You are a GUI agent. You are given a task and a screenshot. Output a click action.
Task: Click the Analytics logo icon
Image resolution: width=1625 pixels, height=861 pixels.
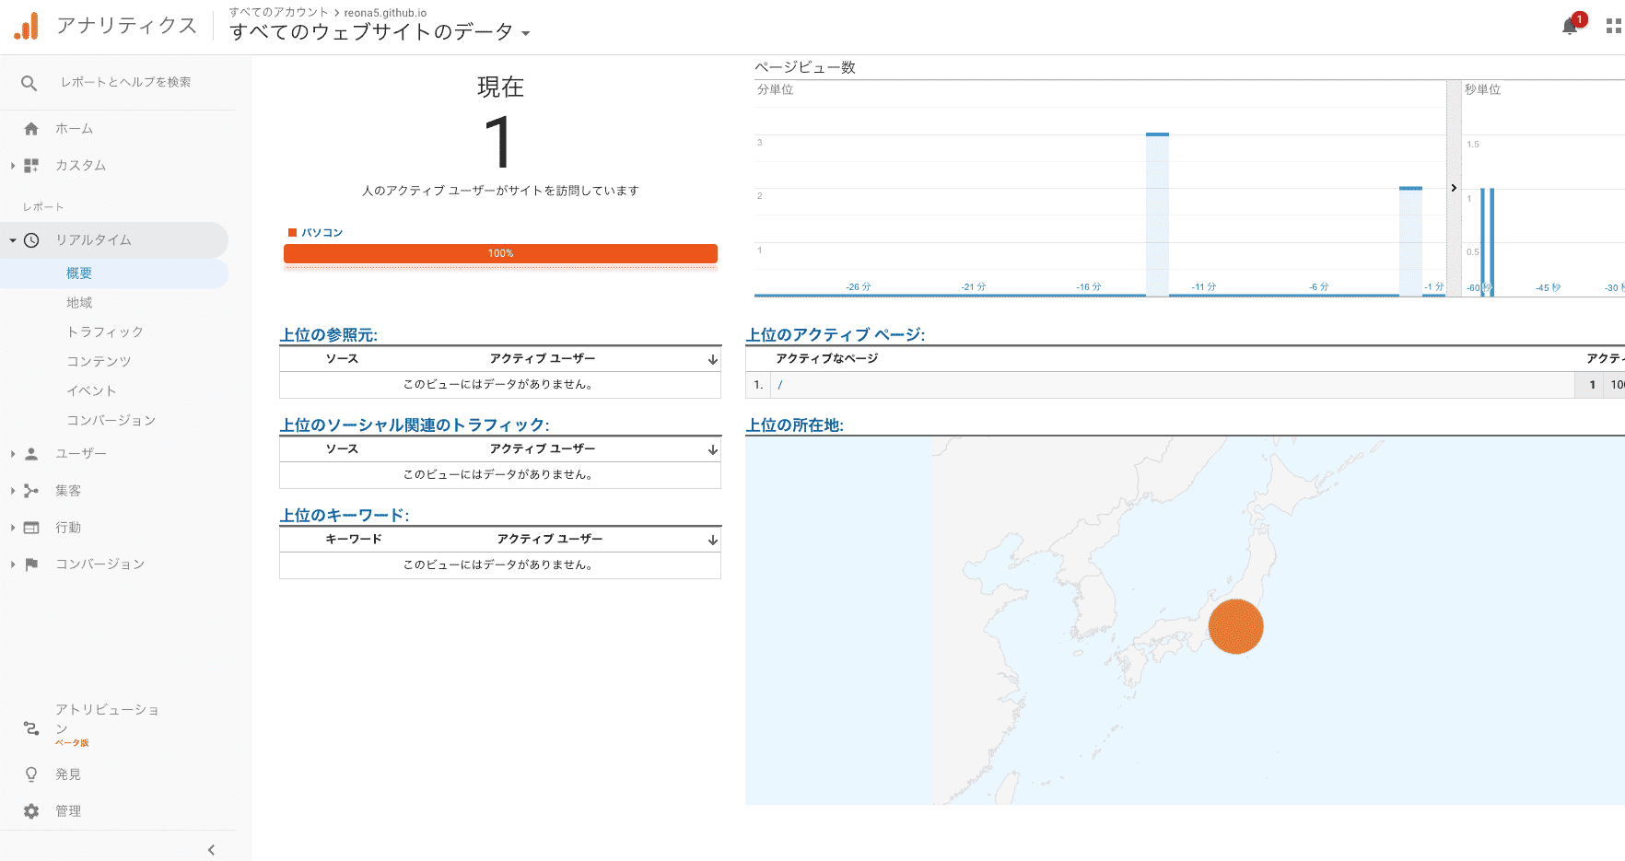(x=27, y=26)
